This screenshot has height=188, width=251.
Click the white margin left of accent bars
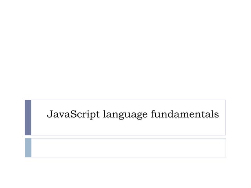(12, 129)
